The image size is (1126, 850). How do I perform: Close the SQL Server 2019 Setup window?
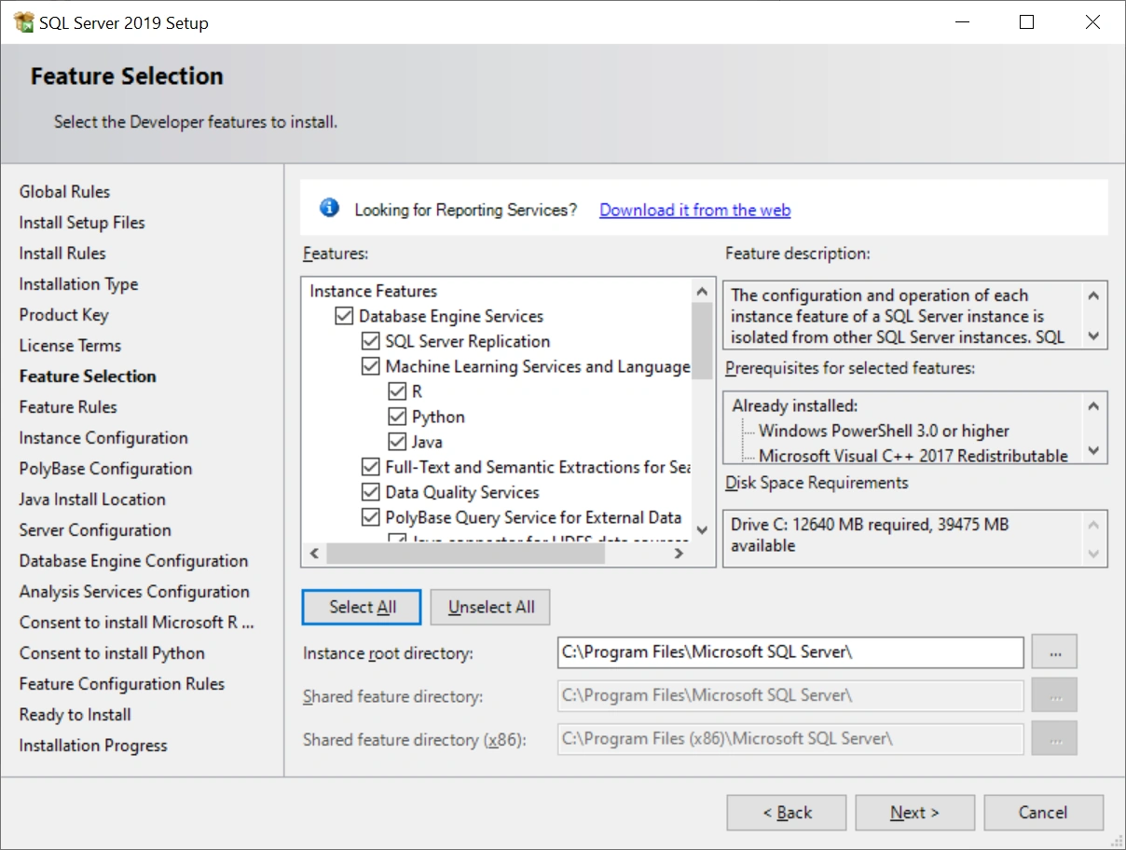tap(1092, 22)
